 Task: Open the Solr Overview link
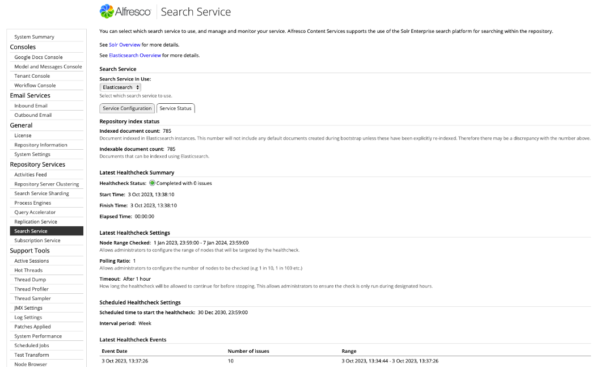tap(124, 44)
